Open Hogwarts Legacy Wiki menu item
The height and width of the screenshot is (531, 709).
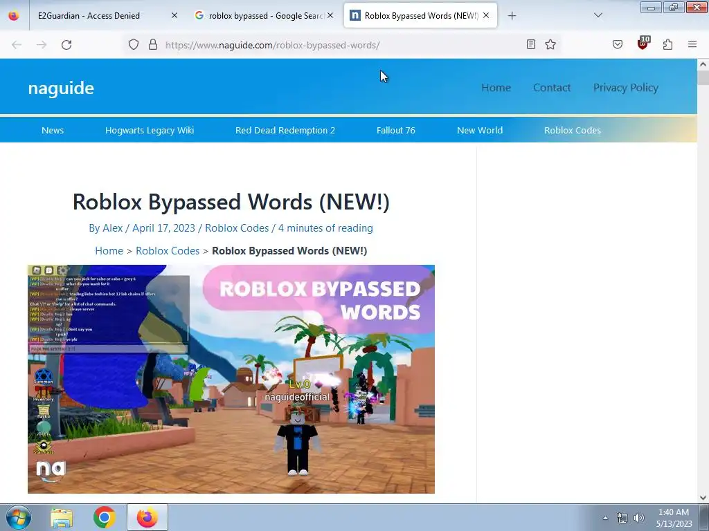click(150, 130)
